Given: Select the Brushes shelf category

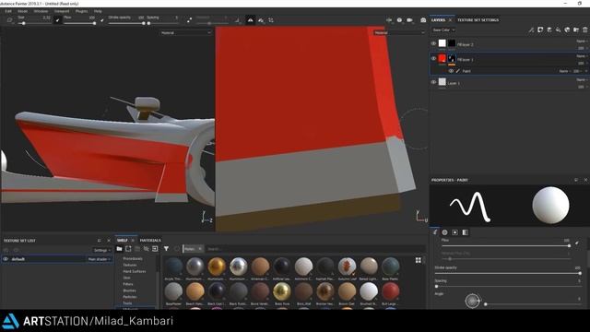Looking at the screenshot, I should pos(129,290).
